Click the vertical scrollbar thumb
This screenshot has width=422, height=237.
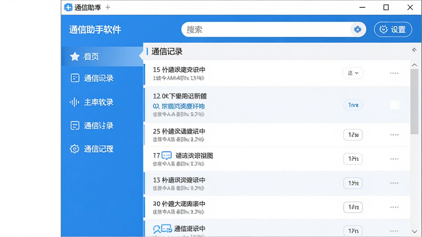click(415, 102)
